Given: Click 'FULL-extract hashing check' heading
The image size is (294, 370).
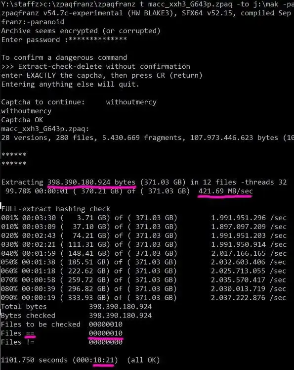Looking at the screenshot, I should click(56, 209).
